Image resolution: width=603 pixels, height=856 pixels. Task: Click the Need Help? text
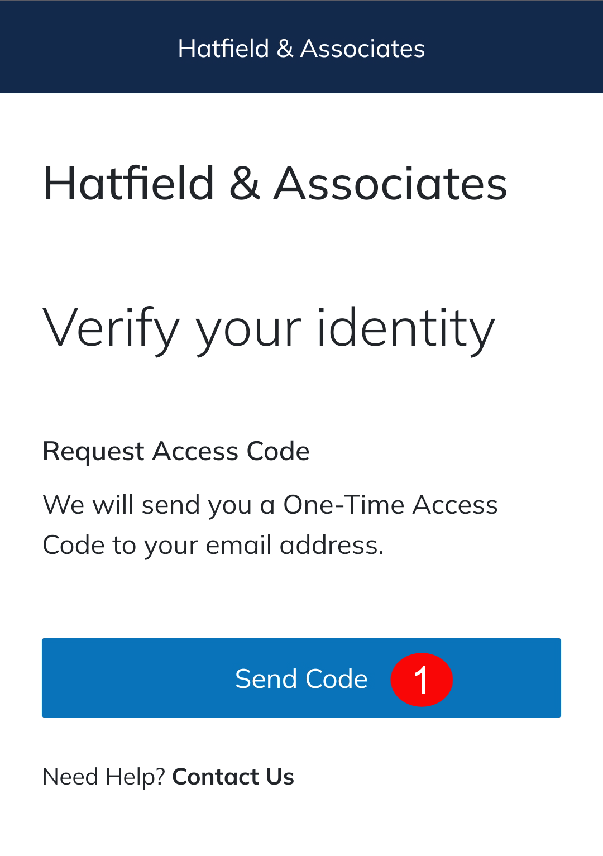104,777
